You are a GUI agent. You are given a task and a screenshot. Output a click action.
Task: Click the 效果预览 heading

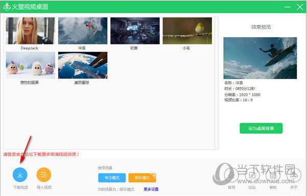[261, 27]
